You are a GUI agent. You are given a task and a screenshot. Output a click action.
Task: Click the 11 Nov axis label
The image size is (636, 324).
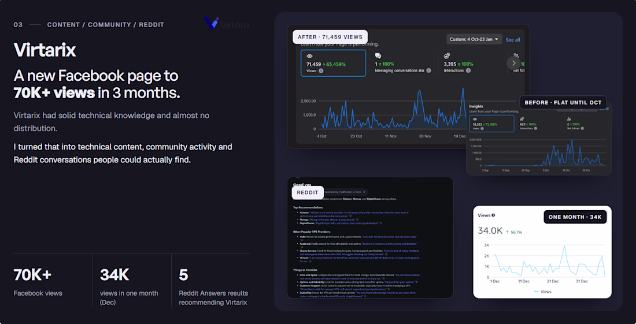click(x=392, y=136)
